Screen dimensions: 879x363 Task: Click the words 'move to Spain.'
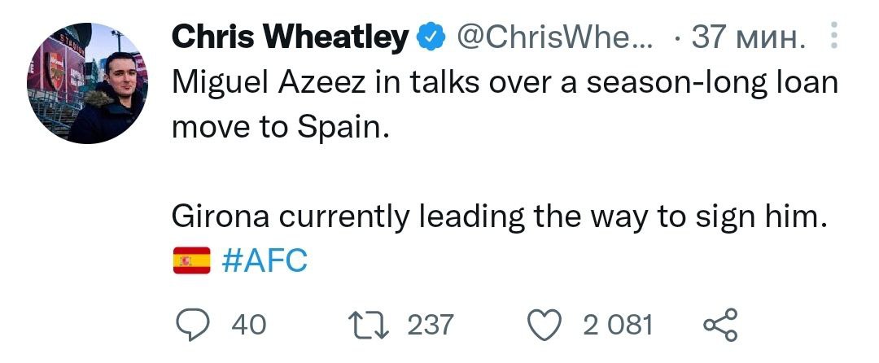[x=277, y=127]
